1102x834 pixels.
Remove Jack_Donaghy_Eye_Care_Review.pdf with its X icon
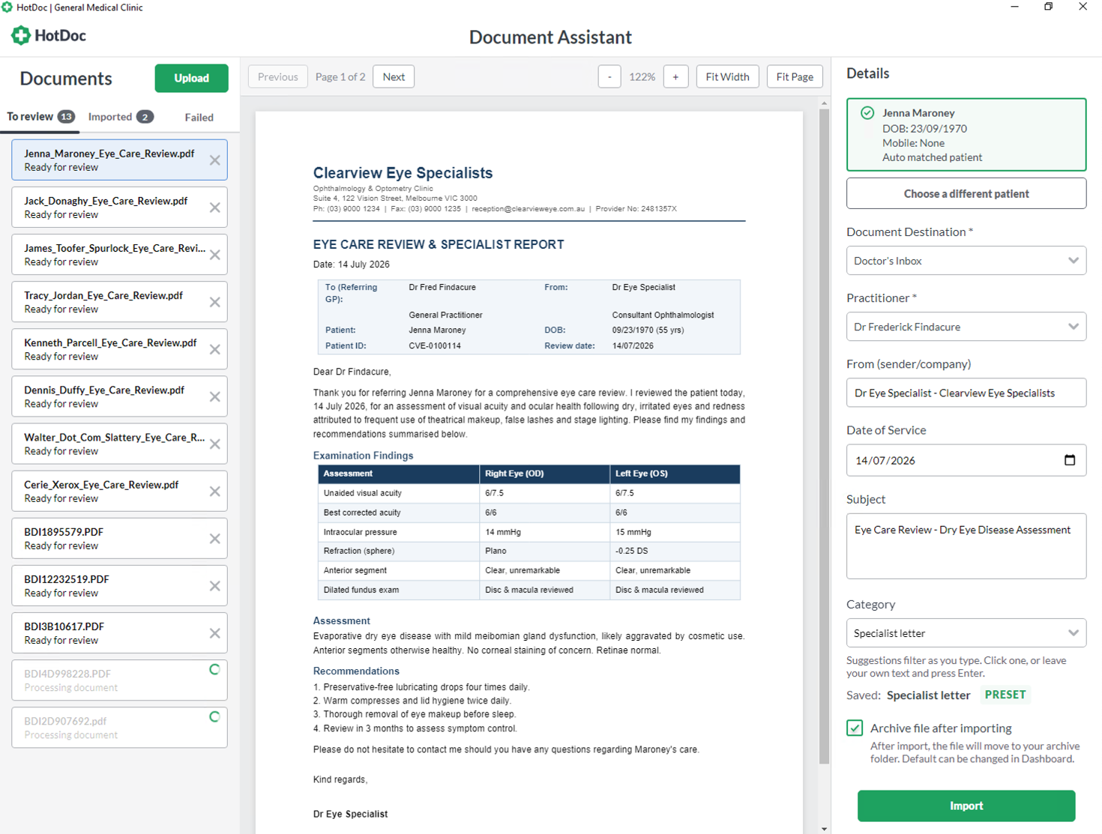tap(215, 208)
